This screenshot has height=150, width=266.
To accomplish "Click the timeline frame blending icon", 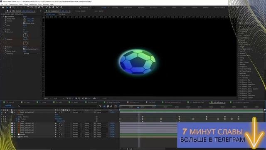I will [x=108, y=106].
